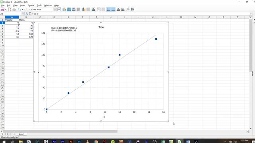This screenshot has height=143, width=255.
Task: Open the Format menu
Action: pyautogui.click(x=31, y=5)
